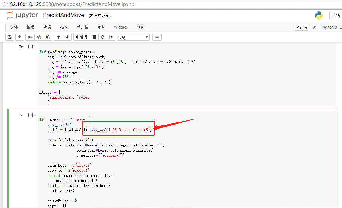The image size is (342, 208).
Task: Click the cv2.resize code line
Action: 121,62
